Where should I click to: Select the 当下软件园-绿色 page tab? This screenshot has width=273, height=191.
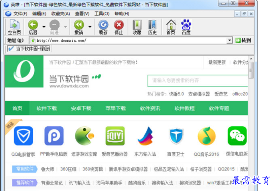tap(29, 49)
